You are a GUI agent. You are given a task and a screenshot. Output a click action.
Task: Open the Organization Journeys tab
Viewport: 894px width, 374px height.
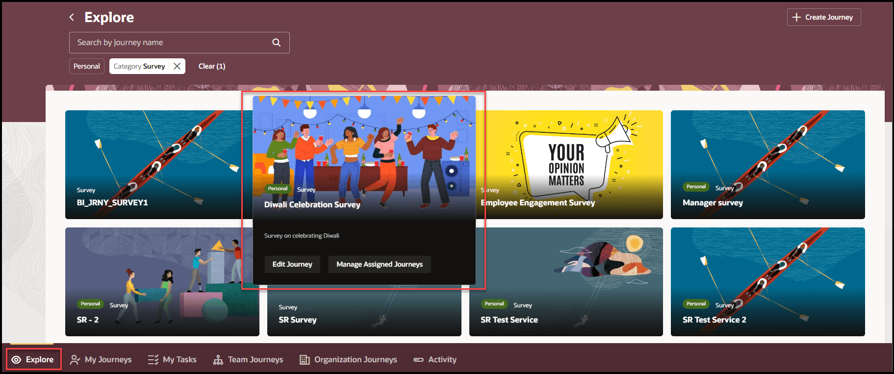(x=348, y=360)
